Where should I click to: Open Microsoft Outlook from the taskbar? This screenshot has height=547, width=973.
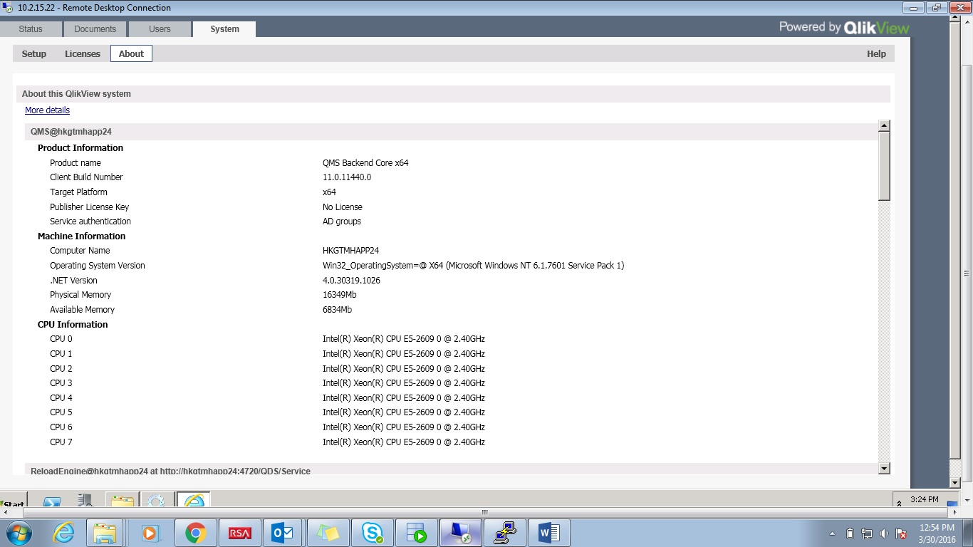point(283,533)
